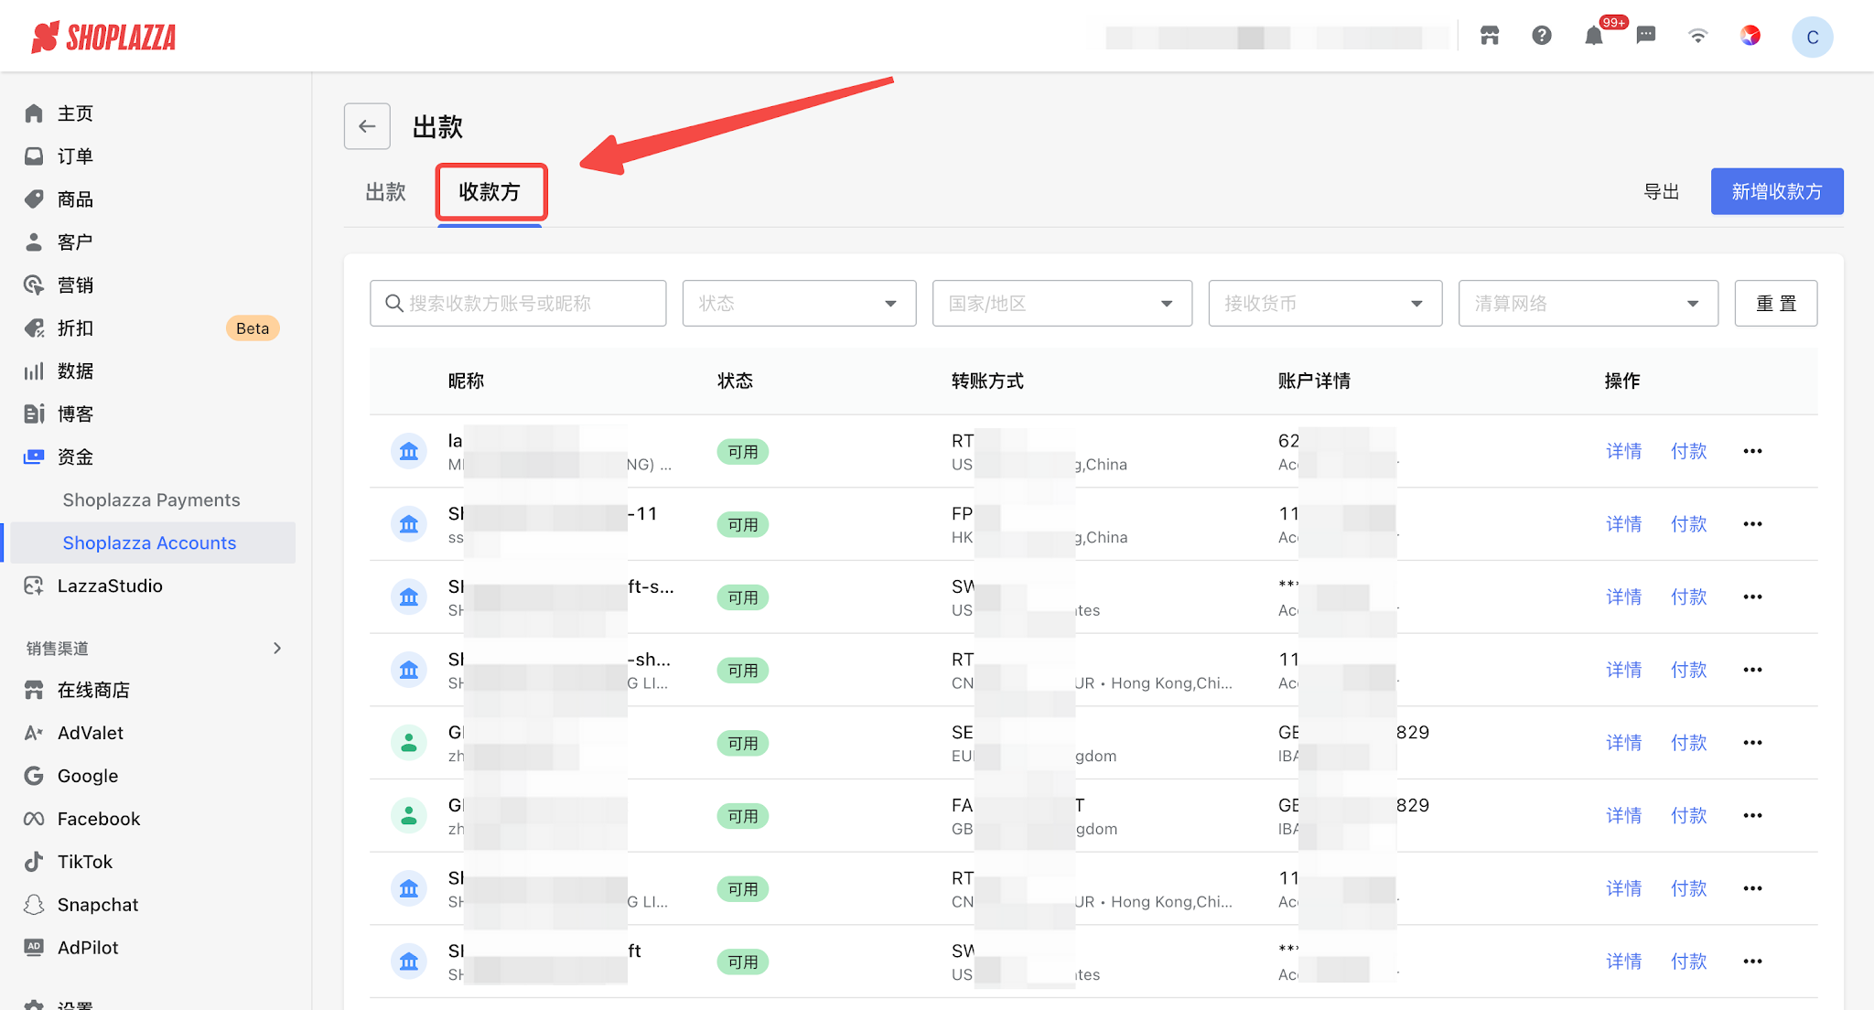Click 付款 in the SE EU row
Screen dimensions: 1874x1010
tap(1689, 743)
